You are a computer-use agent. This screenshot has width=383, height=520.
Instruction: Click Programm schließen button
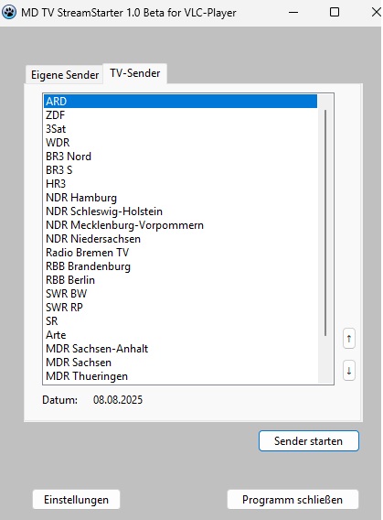click(293, 500)
